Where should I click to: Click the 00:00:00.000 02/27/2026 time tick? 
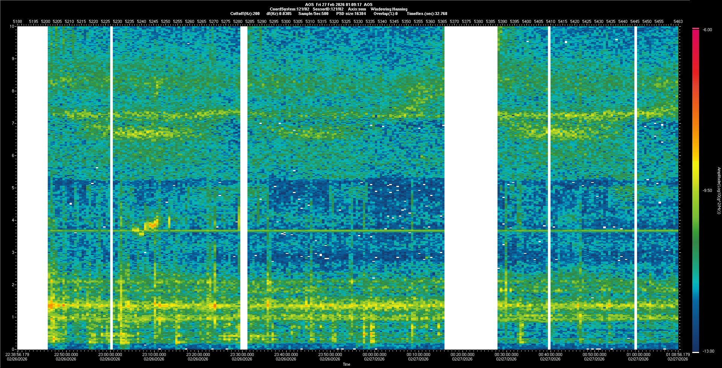pyautogui.click(x=375, y=357)
